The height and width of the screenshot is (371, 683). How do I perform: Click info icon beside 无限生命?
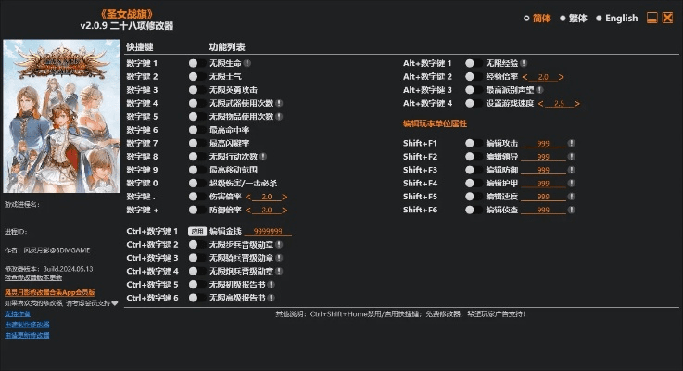tap(247, 63)
